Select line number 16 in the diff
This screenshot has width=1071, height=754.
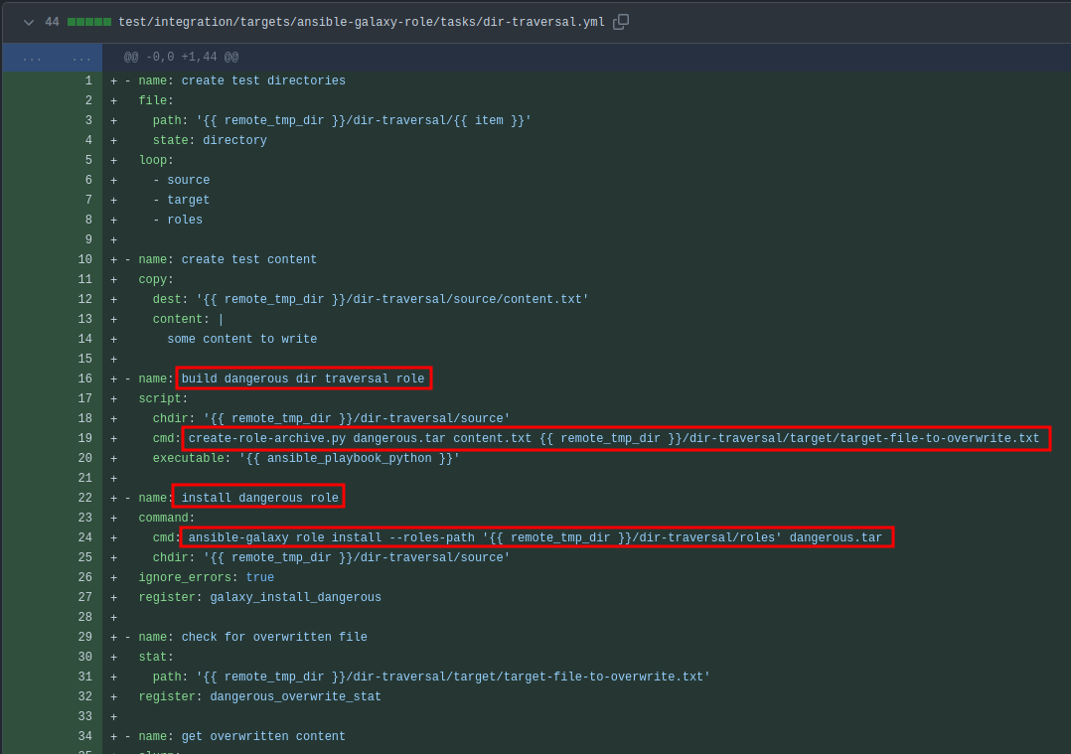click(84, 379)
